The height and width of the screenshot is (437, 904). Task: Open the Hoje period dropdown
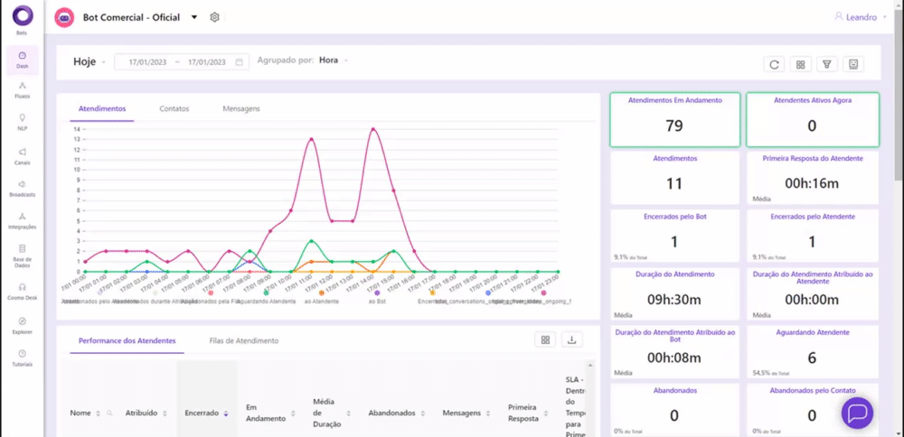pyautogui.click(x=89, y=62)
